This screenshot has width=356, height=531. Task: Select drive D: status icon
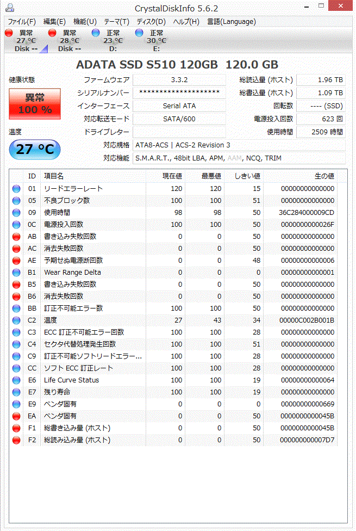(x=96, y=33)
